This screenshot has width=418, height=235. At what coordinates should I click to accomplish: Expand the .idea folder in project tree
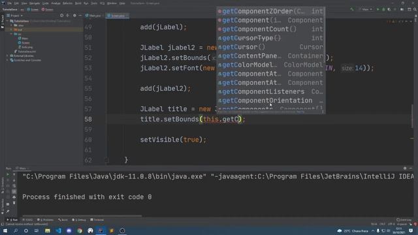(x=12, y=25)
